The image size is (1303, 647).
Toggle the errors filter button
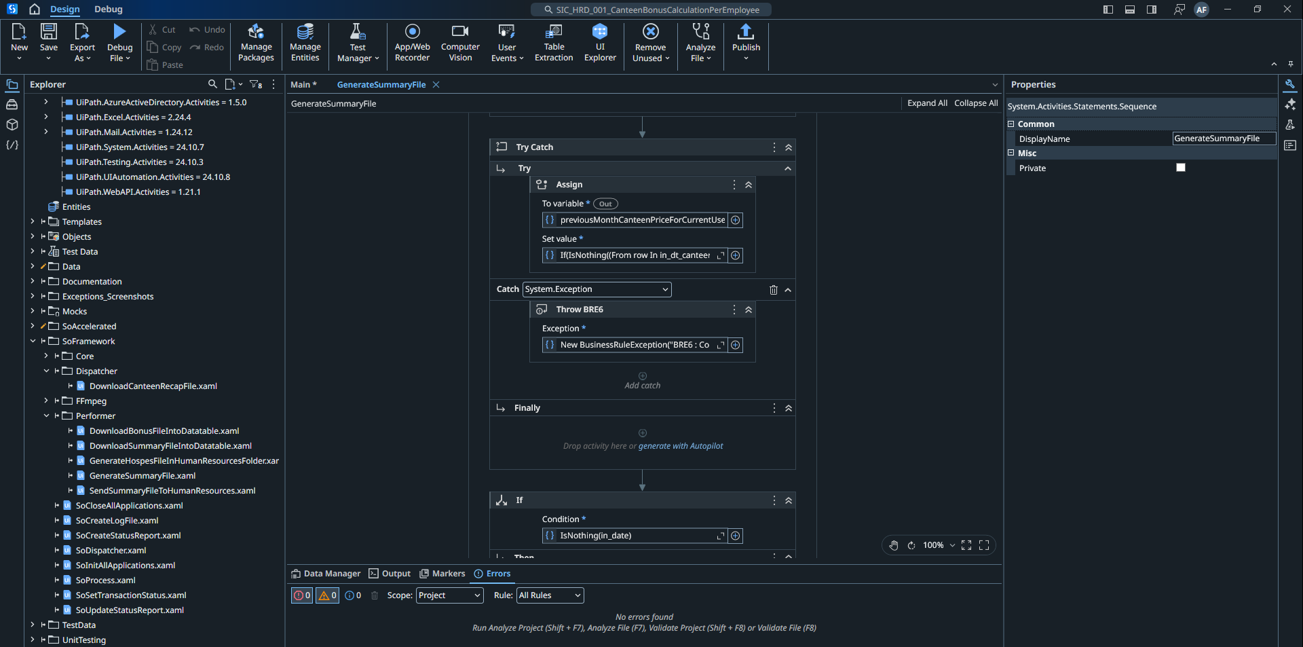pyautogui.click(x=302, y=595)
